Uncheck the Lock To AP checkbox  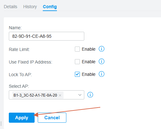click(x=77, y=74)
